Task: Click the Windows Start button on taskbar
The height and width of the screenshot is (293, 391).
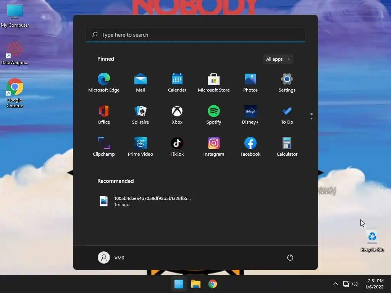Action: (179, 284)
